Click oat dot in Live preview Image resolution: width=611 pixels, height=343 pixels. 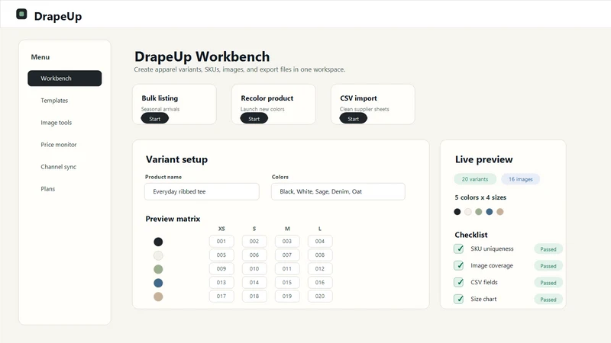(x=500, y=212)
